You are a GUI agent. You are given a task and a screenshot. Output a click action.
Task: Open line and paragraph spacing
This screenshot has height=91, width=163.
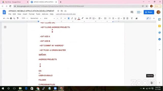click(x=105, y=18)
